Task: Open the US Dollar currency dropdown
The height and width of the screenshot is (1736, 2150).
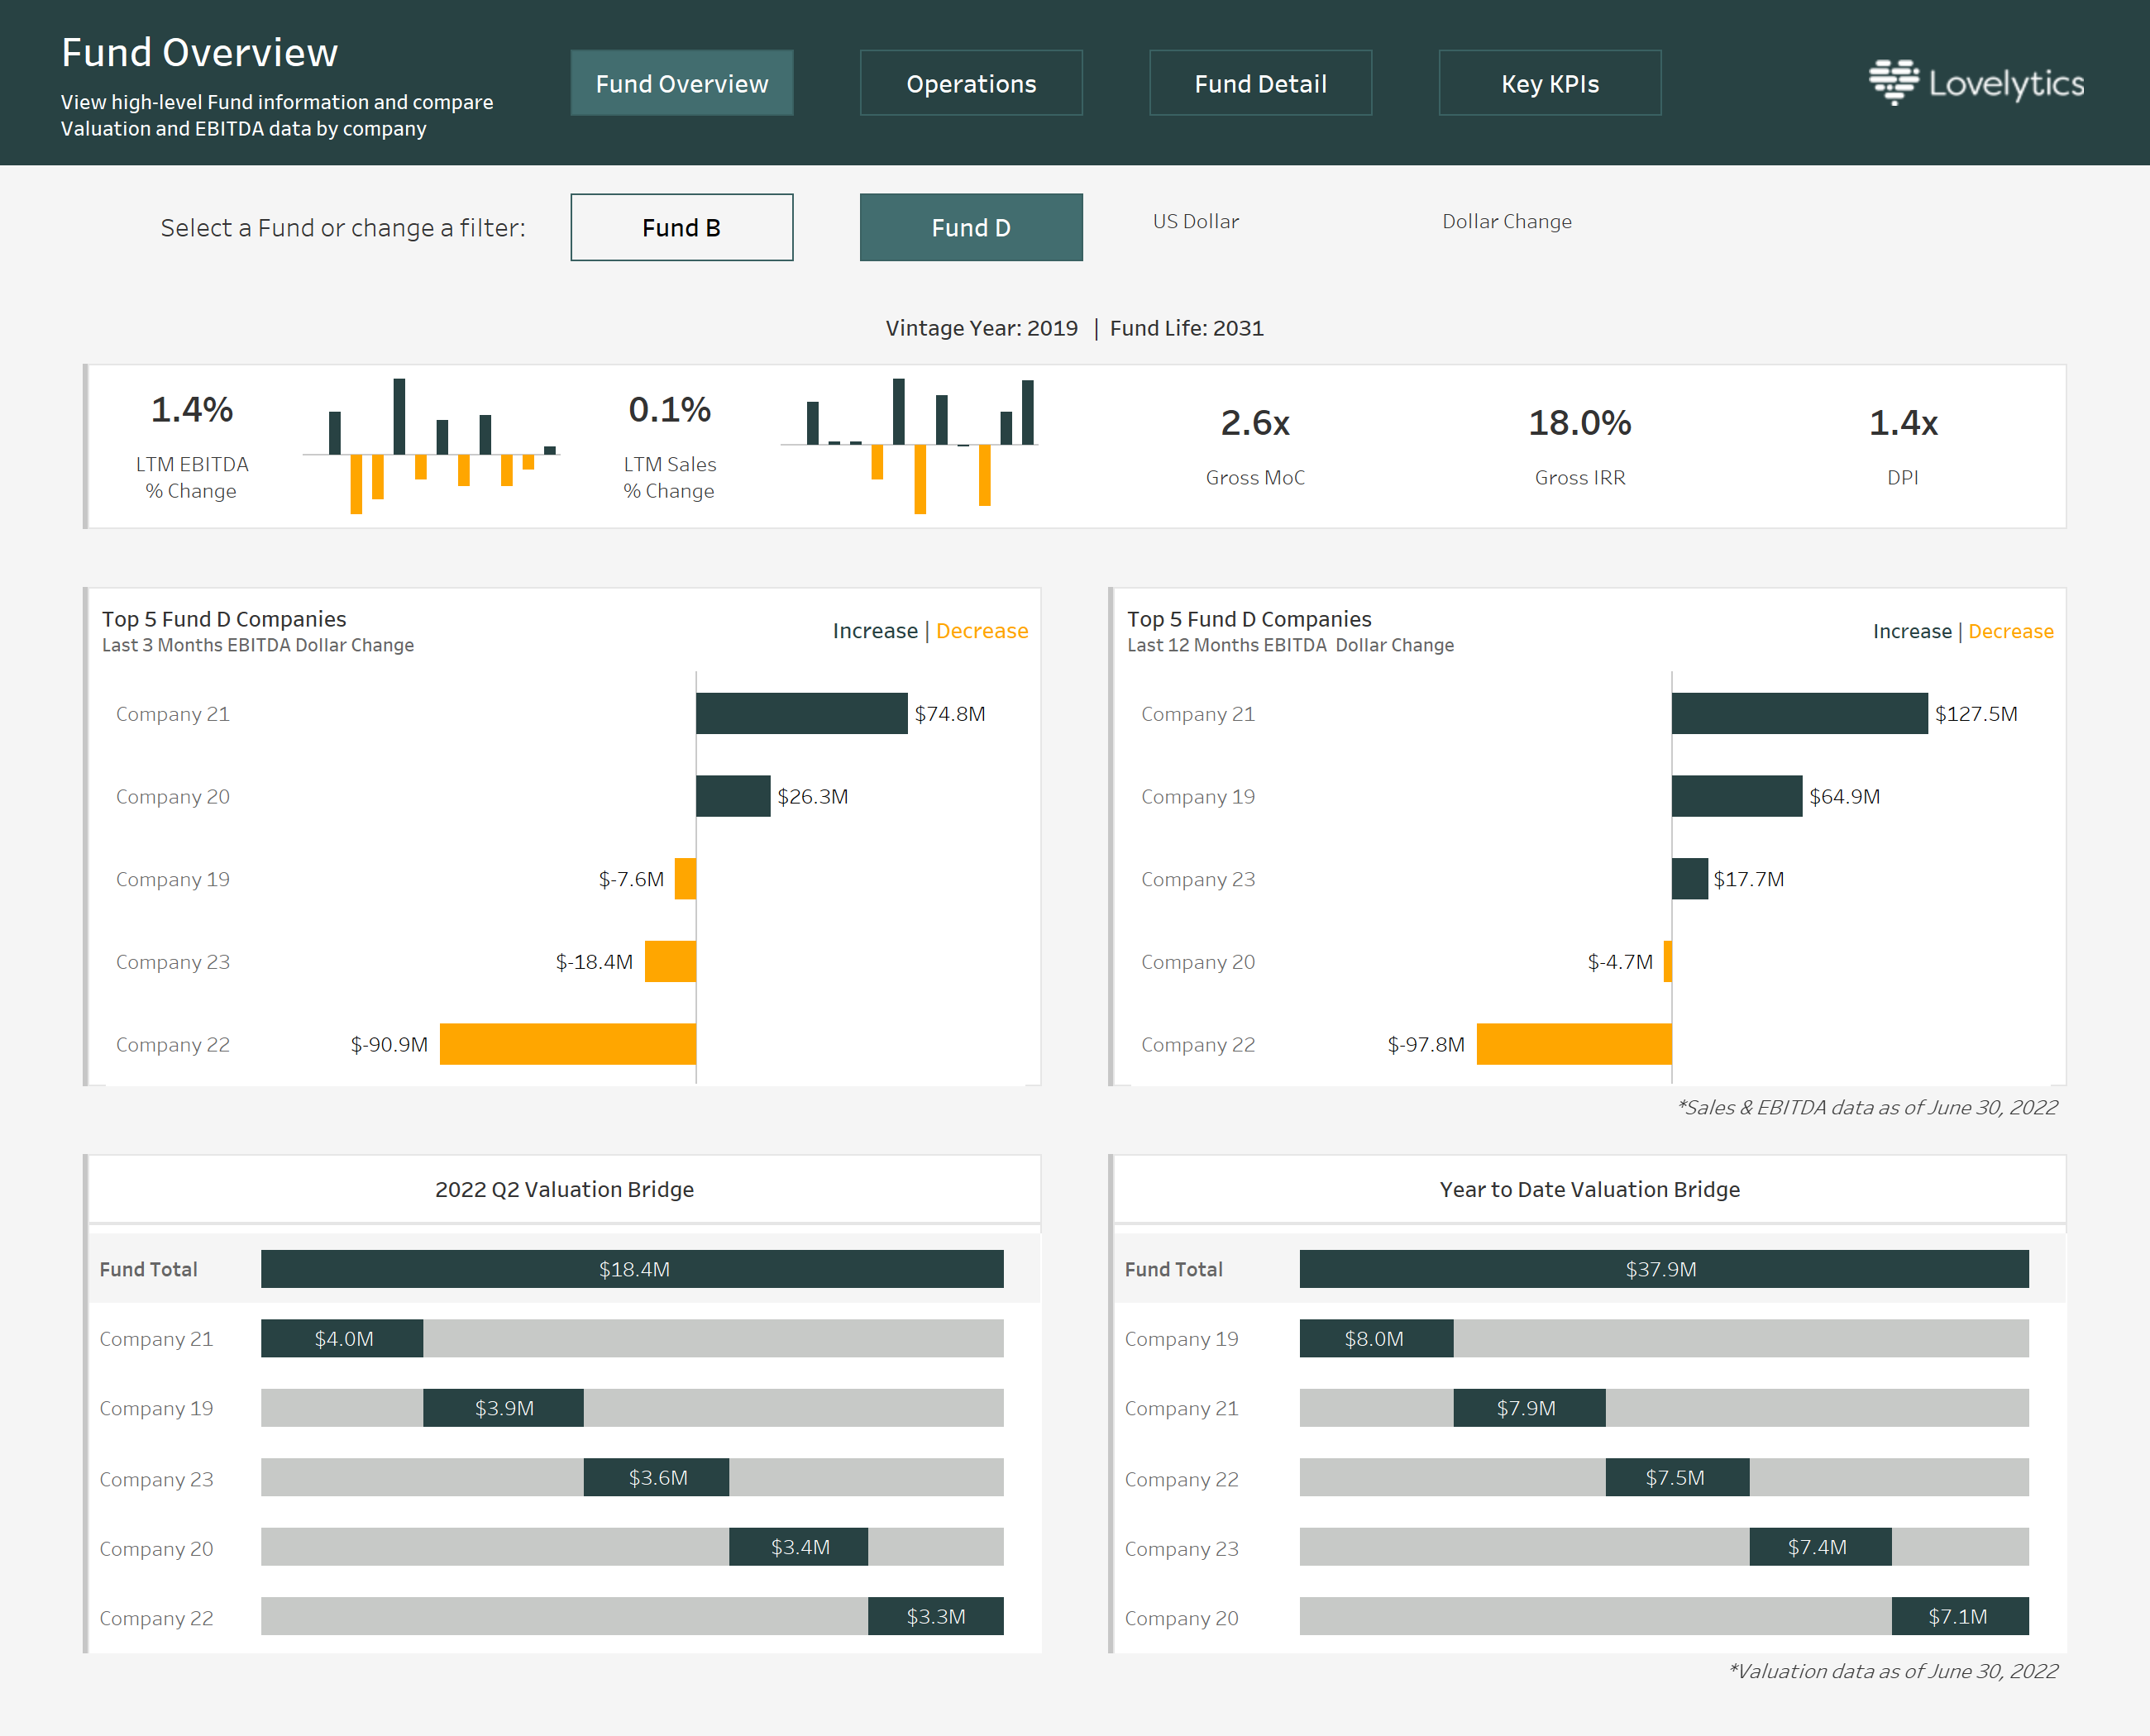Action: point(1196,222)
